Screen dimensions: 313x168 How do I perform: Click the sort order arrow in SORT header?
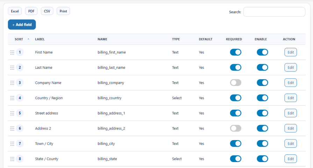(28, 39)
